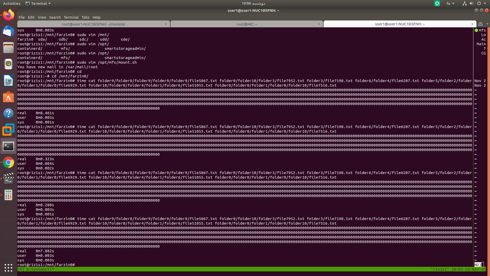The width and height of the screenshot is (490, 276).
Task: Open the Calculator dock icon
Action: tap(8, 195)
